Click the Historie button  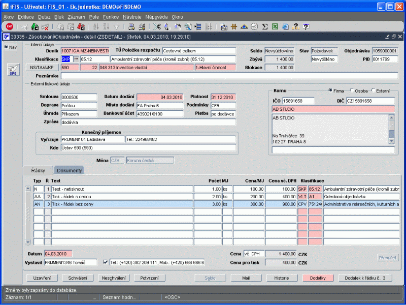coord(282,278)
